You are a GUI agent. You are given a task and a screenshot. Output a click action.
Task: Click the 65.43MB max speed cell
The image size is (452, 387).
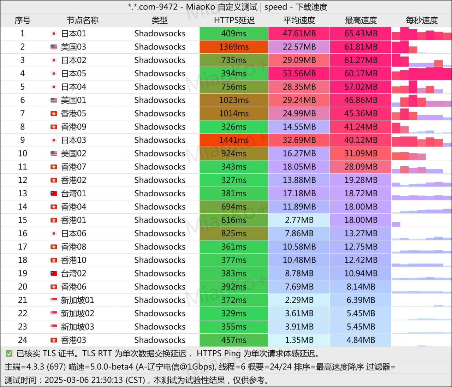361,34
